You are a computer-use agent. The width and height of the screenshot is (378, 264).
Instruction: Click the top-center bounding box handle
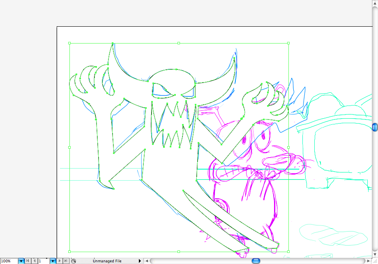pos(179,43)
